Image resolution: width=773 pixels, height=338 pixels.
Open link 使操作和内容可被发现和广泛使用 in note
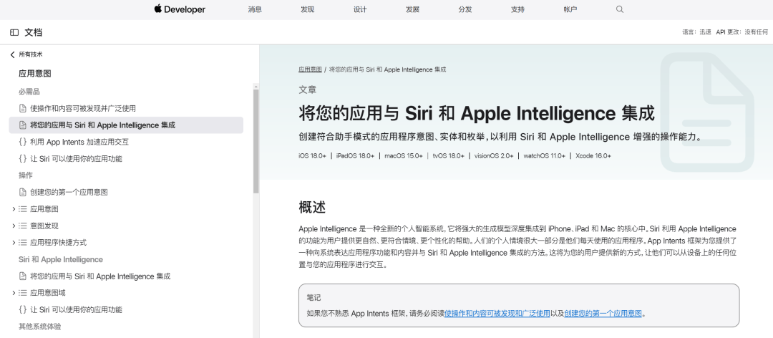497,314
